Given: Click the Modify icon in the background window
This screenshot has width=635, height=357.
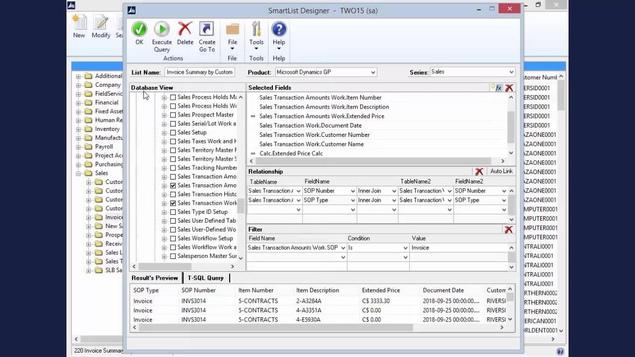Looking at the screenshot, I should [101, 22].
